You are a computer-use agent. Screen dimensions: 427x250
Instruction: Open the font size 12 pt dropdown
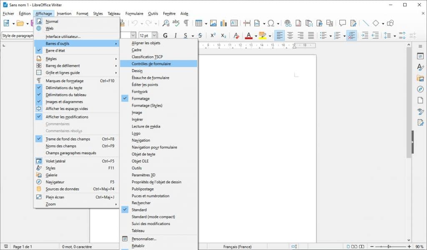[x=154, y=35]
